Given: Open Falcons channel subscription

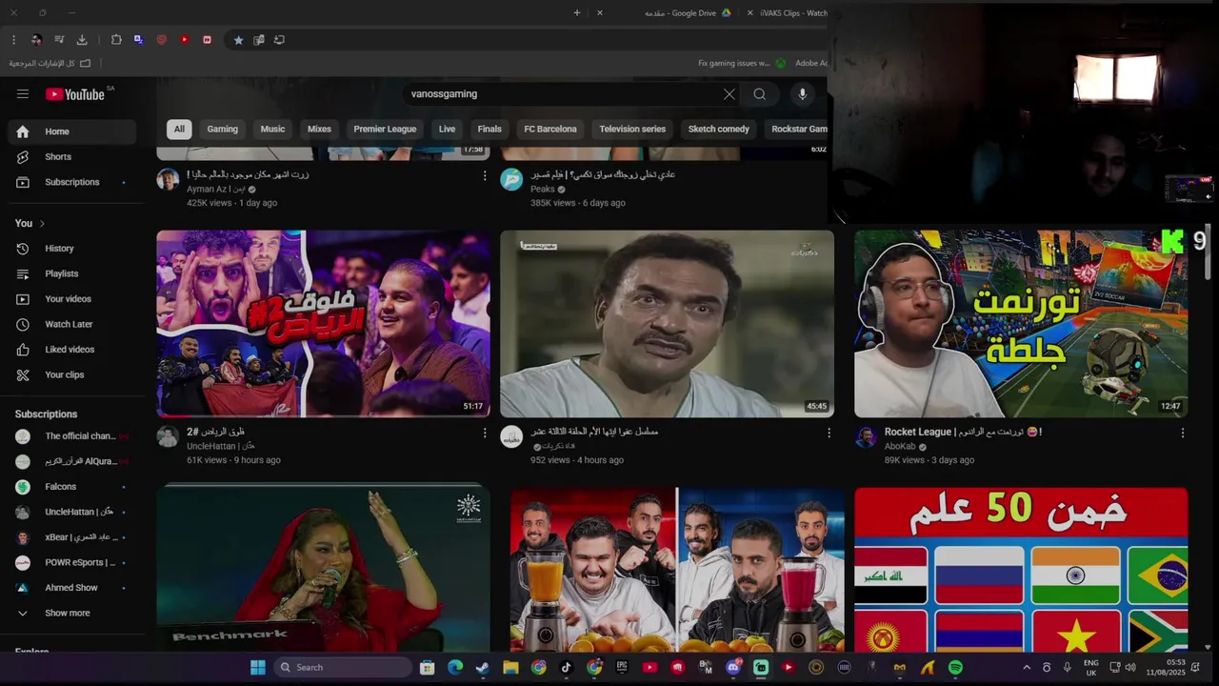Looking at the screenshot, I should [x=72, y=487].
